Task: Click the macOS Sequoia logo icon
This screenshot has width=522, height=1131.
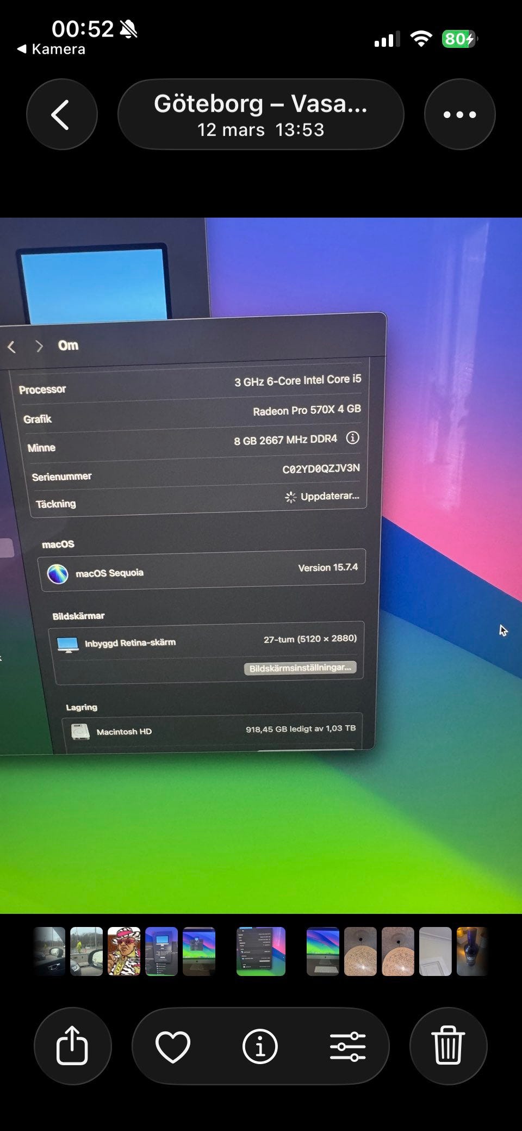Action: click(x=58, y=574)
